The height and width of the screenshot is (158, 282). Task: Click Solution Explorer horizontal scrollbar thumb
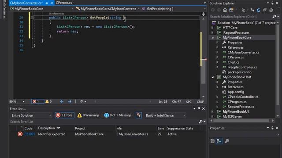tap(241, 121)
